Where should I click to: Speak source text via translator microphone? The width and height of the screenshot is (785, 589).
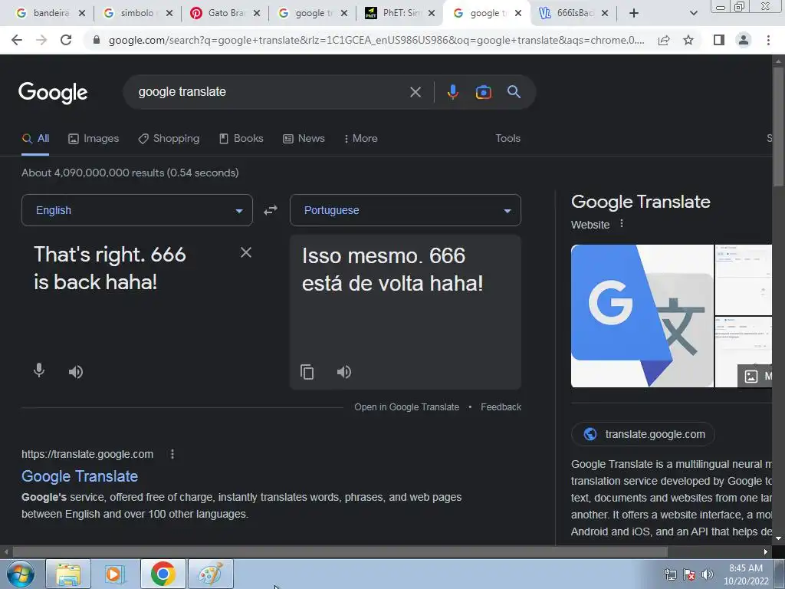tap(39, 371)
